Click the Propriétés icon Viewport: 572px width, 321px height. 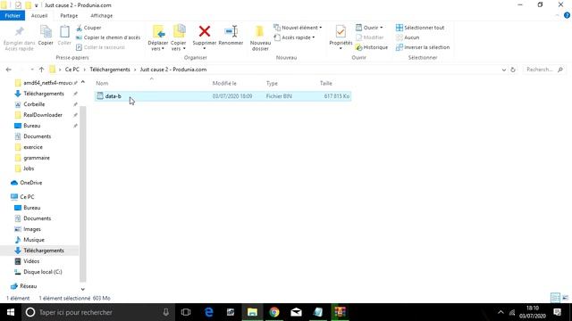click(x=341, y=32)
